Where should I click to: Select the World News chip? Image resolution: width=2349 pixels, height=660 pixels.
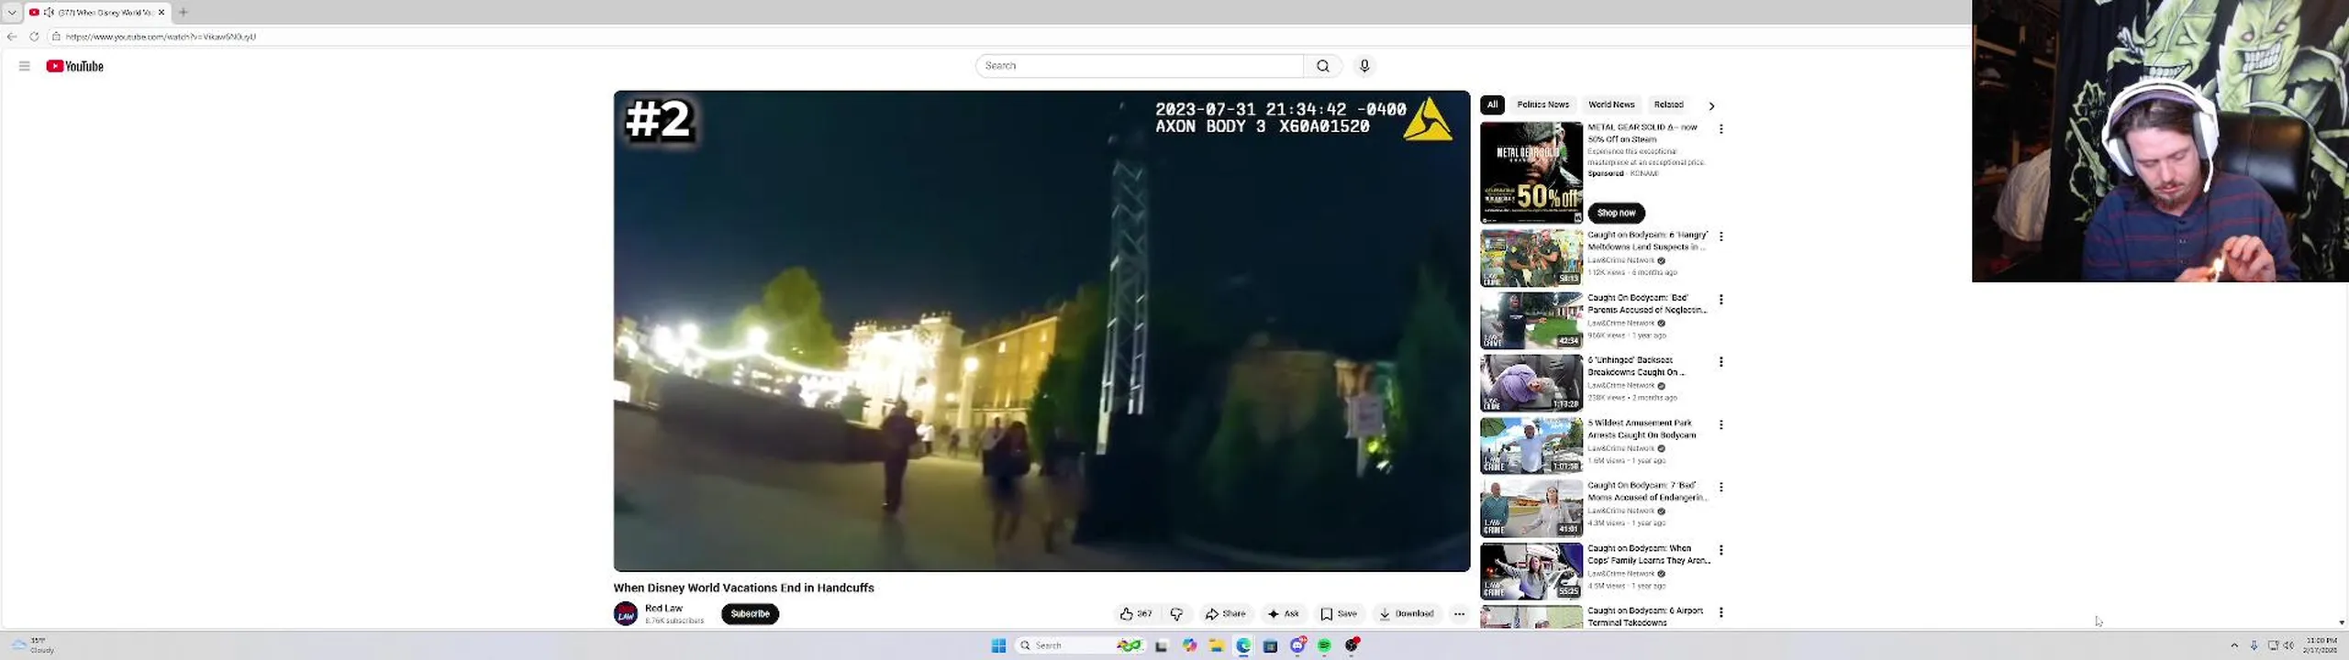(1611, 104)
